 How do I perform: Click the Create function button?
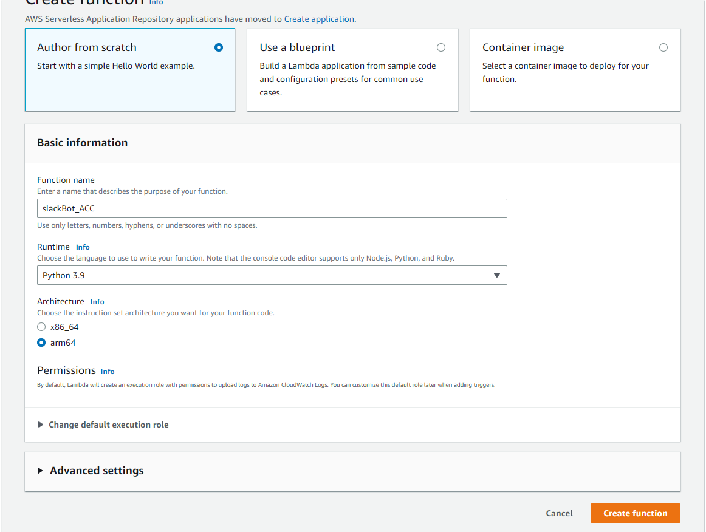click(x=635, y=513)
